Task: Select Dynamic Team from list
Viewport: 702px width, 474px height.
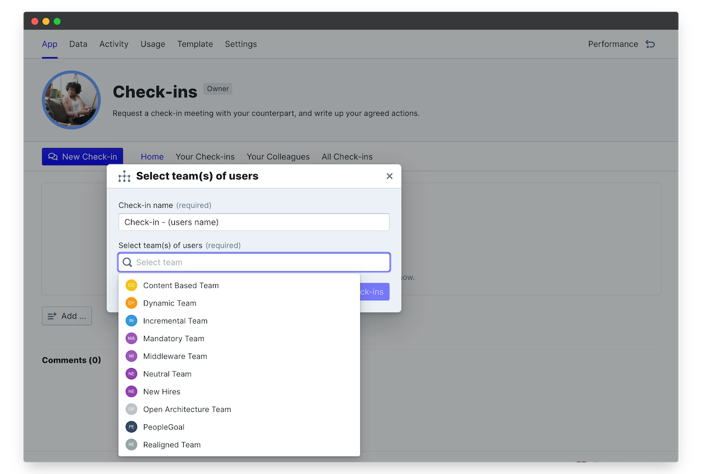Action: [x=239, y=303]
